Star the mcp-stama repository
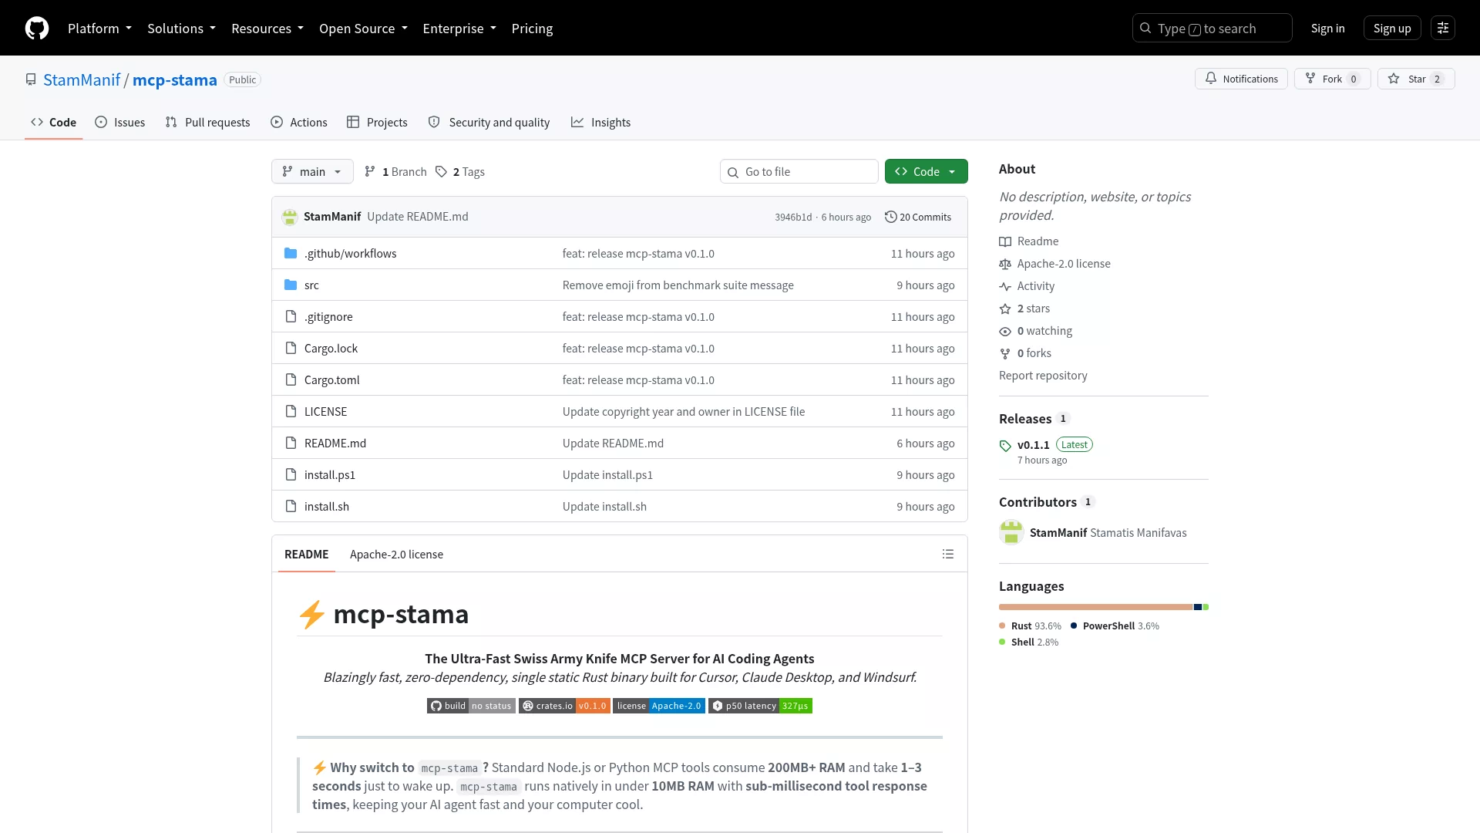Screen dimensions: 1480x833 point(1416,79)
